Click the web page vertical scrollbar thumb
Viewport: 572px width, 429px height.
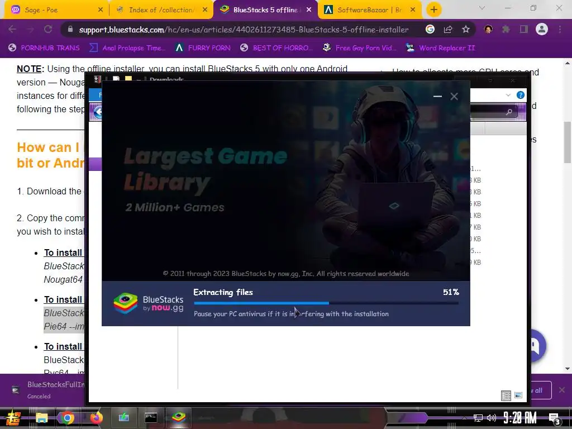[x=568, y=142]
